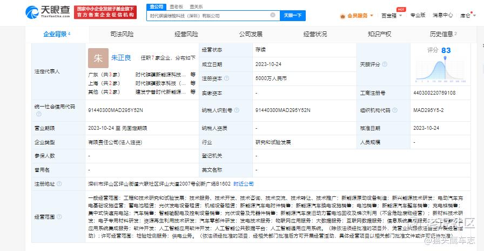Expand the 库仑 account dropdown

coord(467,16)
